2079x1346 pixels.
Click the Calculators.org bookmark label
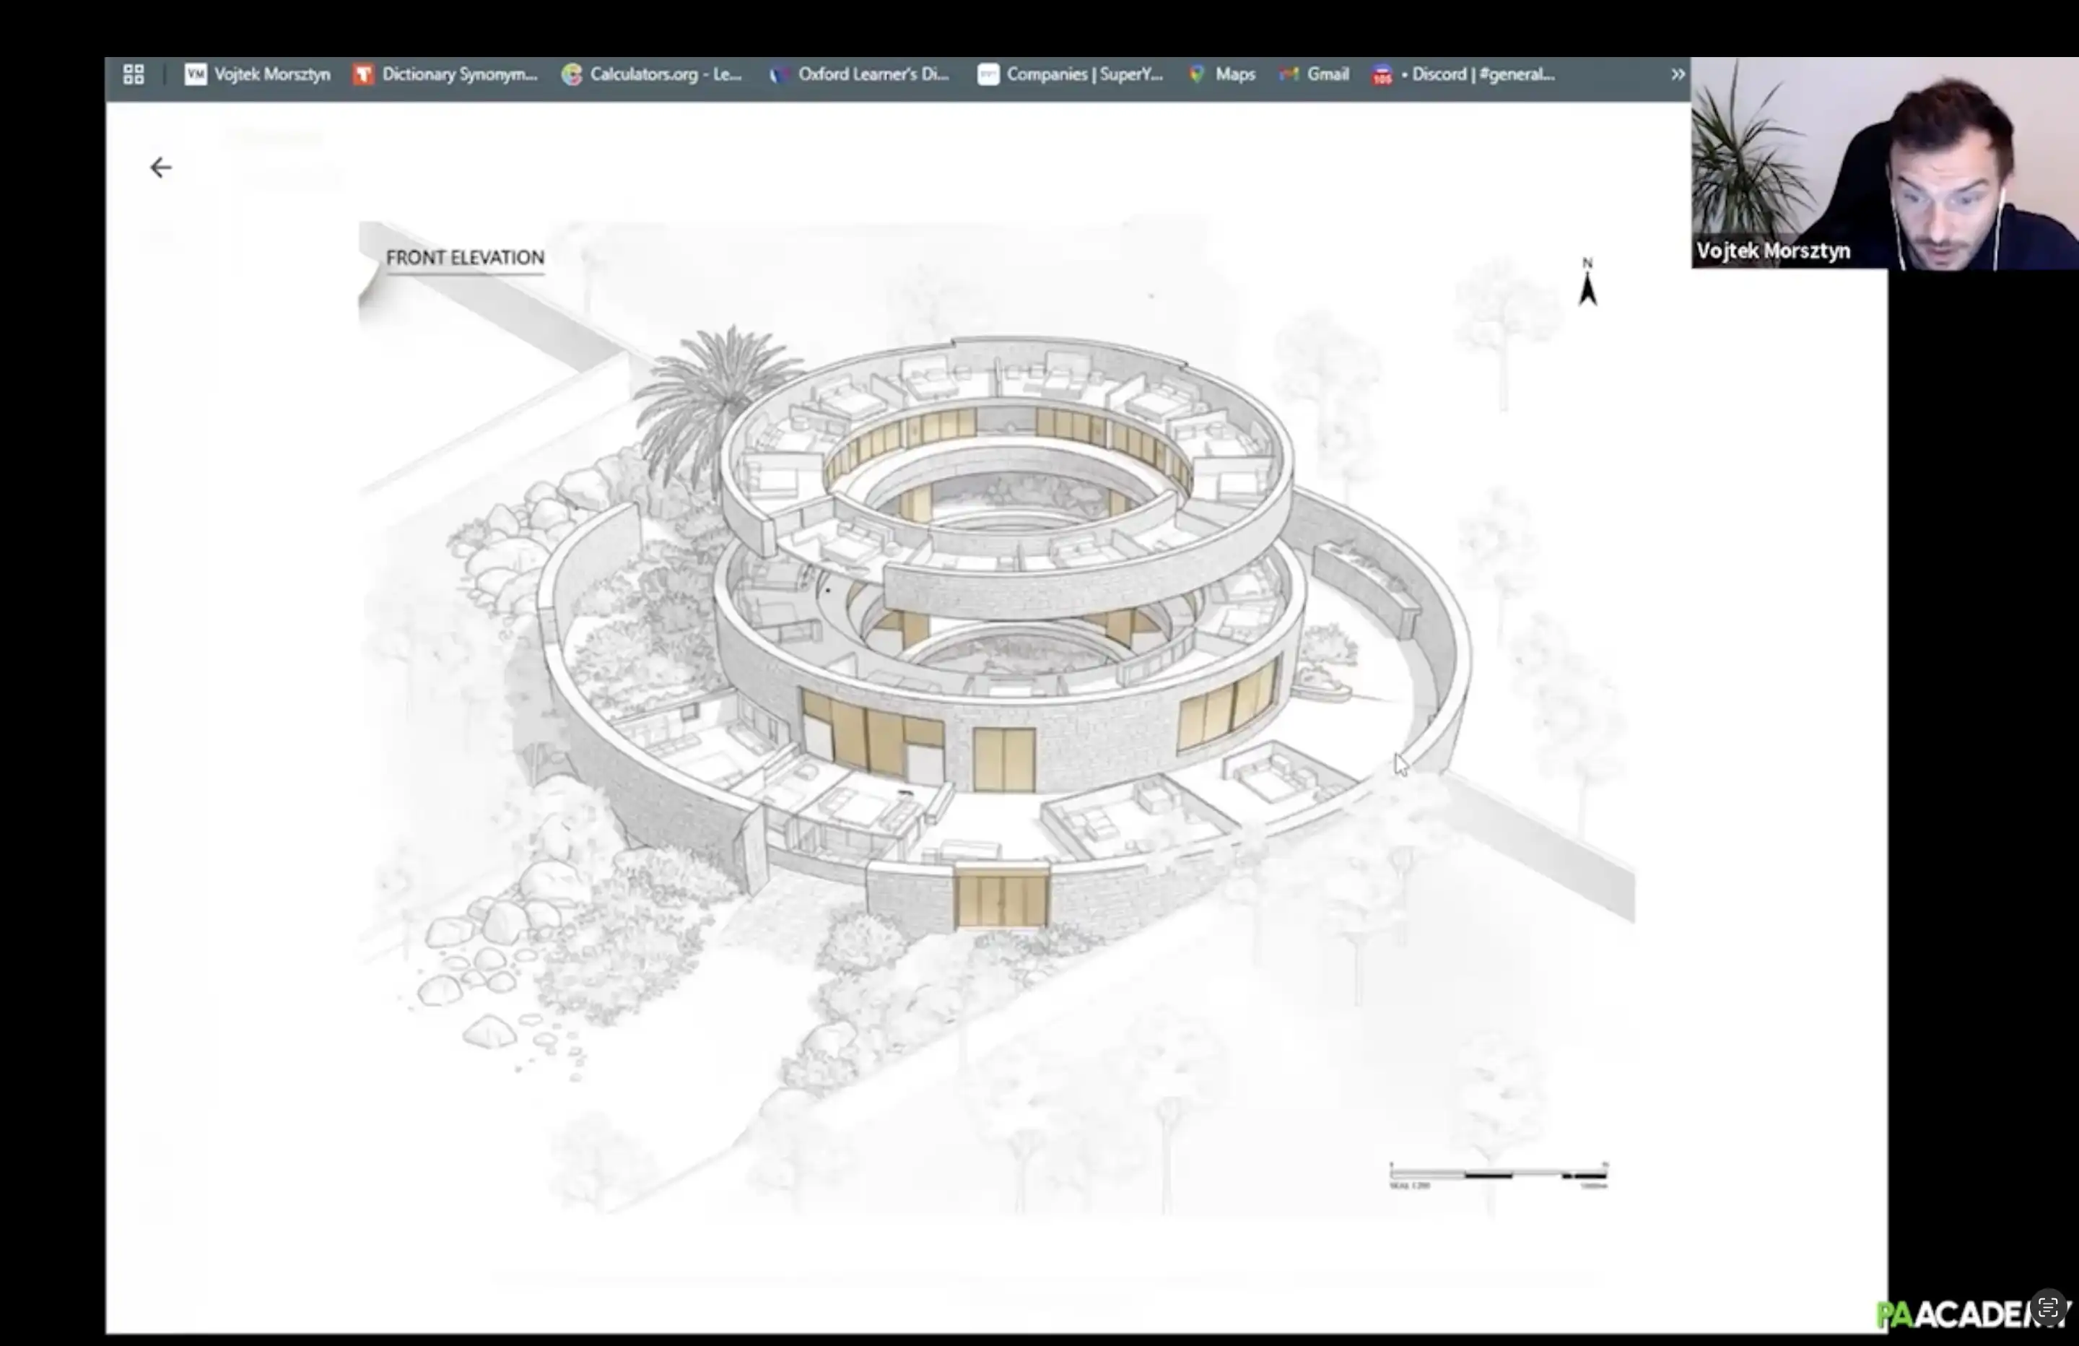pos(665,75)
